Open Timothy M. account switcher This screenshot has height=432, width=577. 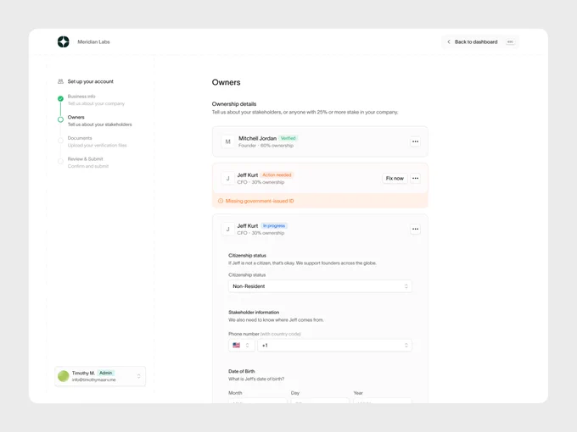tap(100, 376)
